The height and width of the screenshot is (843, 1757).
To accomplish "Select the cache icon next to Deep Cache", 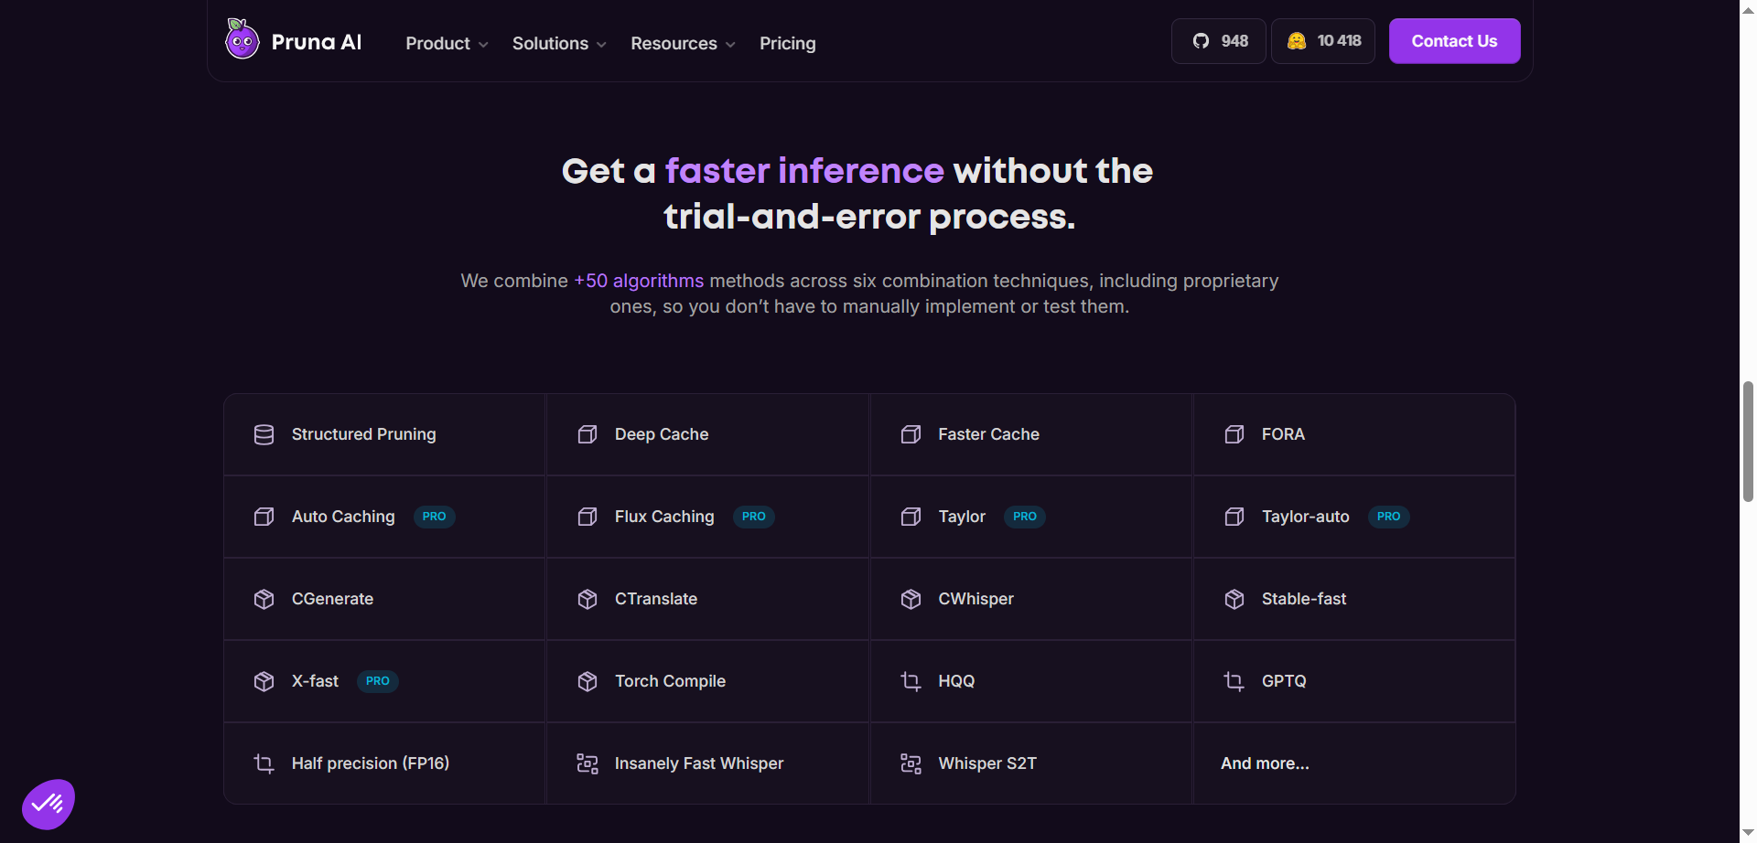I will [x=587, y=434].
